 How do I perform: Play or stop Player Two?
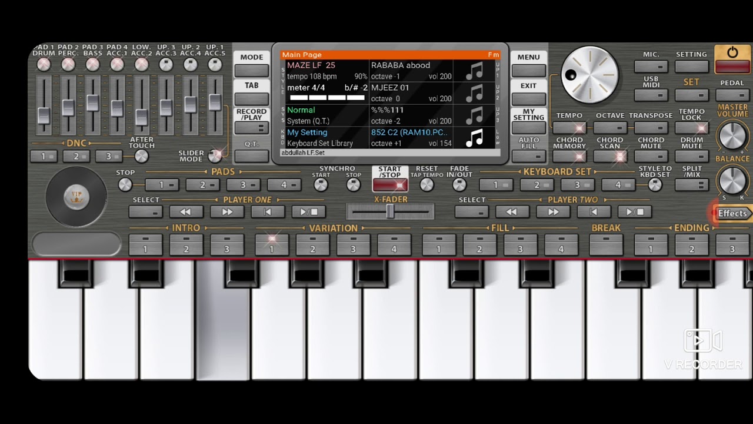[635, 212]
